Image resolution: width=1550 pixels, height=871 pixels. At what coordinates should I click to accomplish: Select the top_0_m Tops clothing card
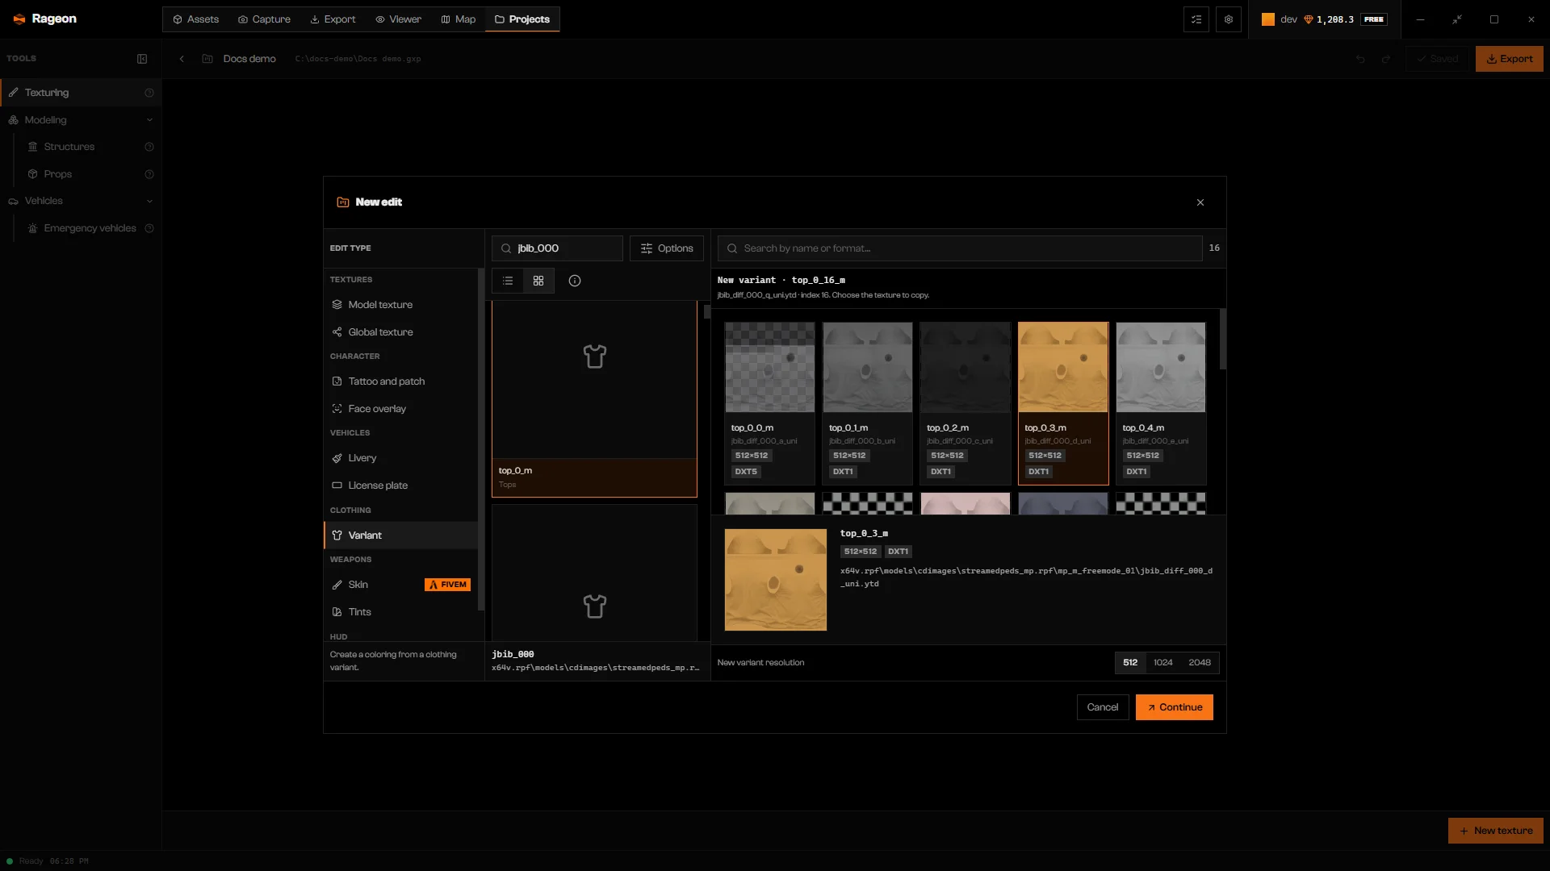594,398
